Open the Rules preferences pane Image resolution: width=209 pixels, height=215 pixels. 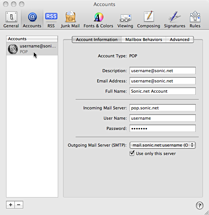[x=195, y=19]
